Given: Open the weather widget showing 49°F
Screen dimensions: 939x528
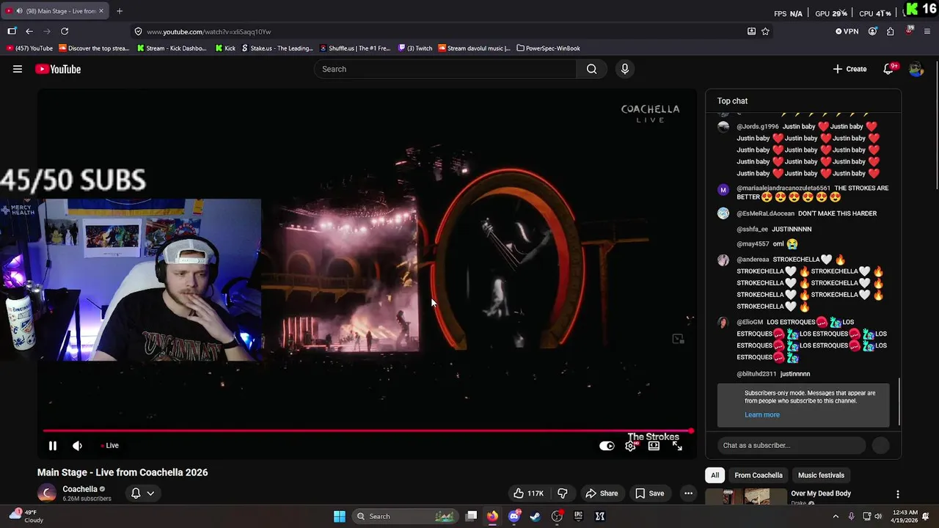Looking at the screenshot, I should coord(26,516).
